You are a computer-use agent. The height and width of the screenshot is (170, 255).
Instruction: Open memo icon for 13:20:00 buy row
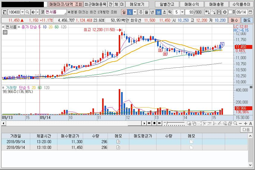pyautogui.click(x=118, y=142)
